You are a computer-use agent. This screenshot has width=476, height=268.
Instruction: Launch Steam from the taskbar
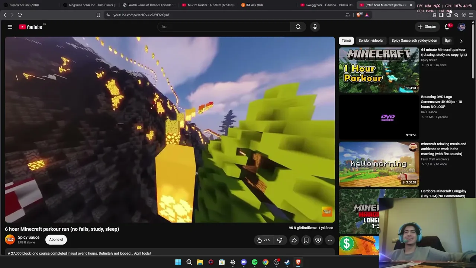coord(287,262)
